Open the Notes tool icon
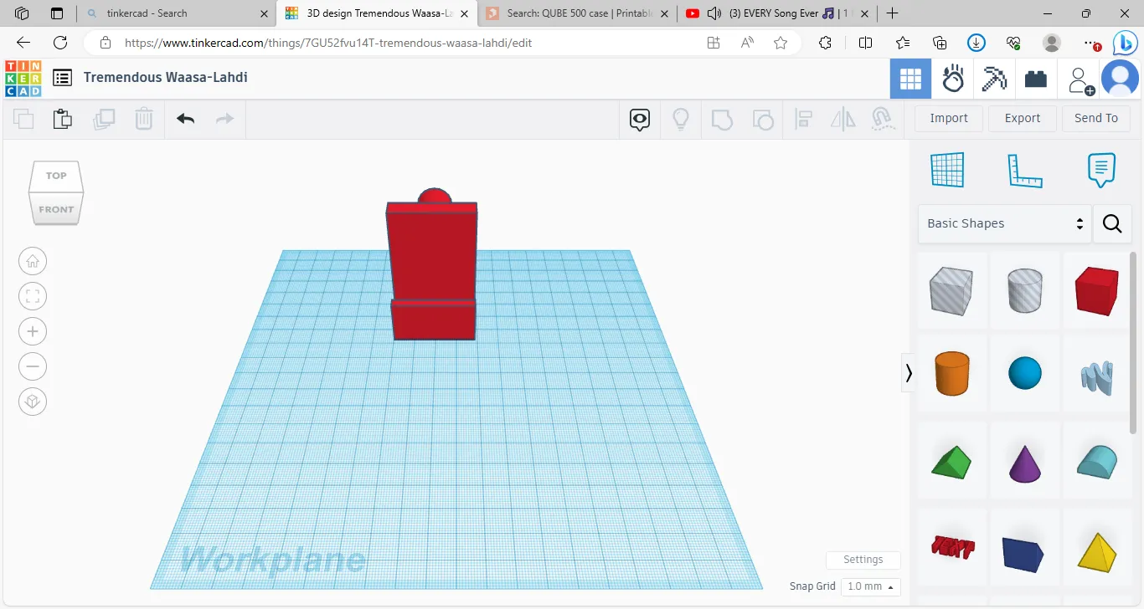 click(x=1101, y=171)
